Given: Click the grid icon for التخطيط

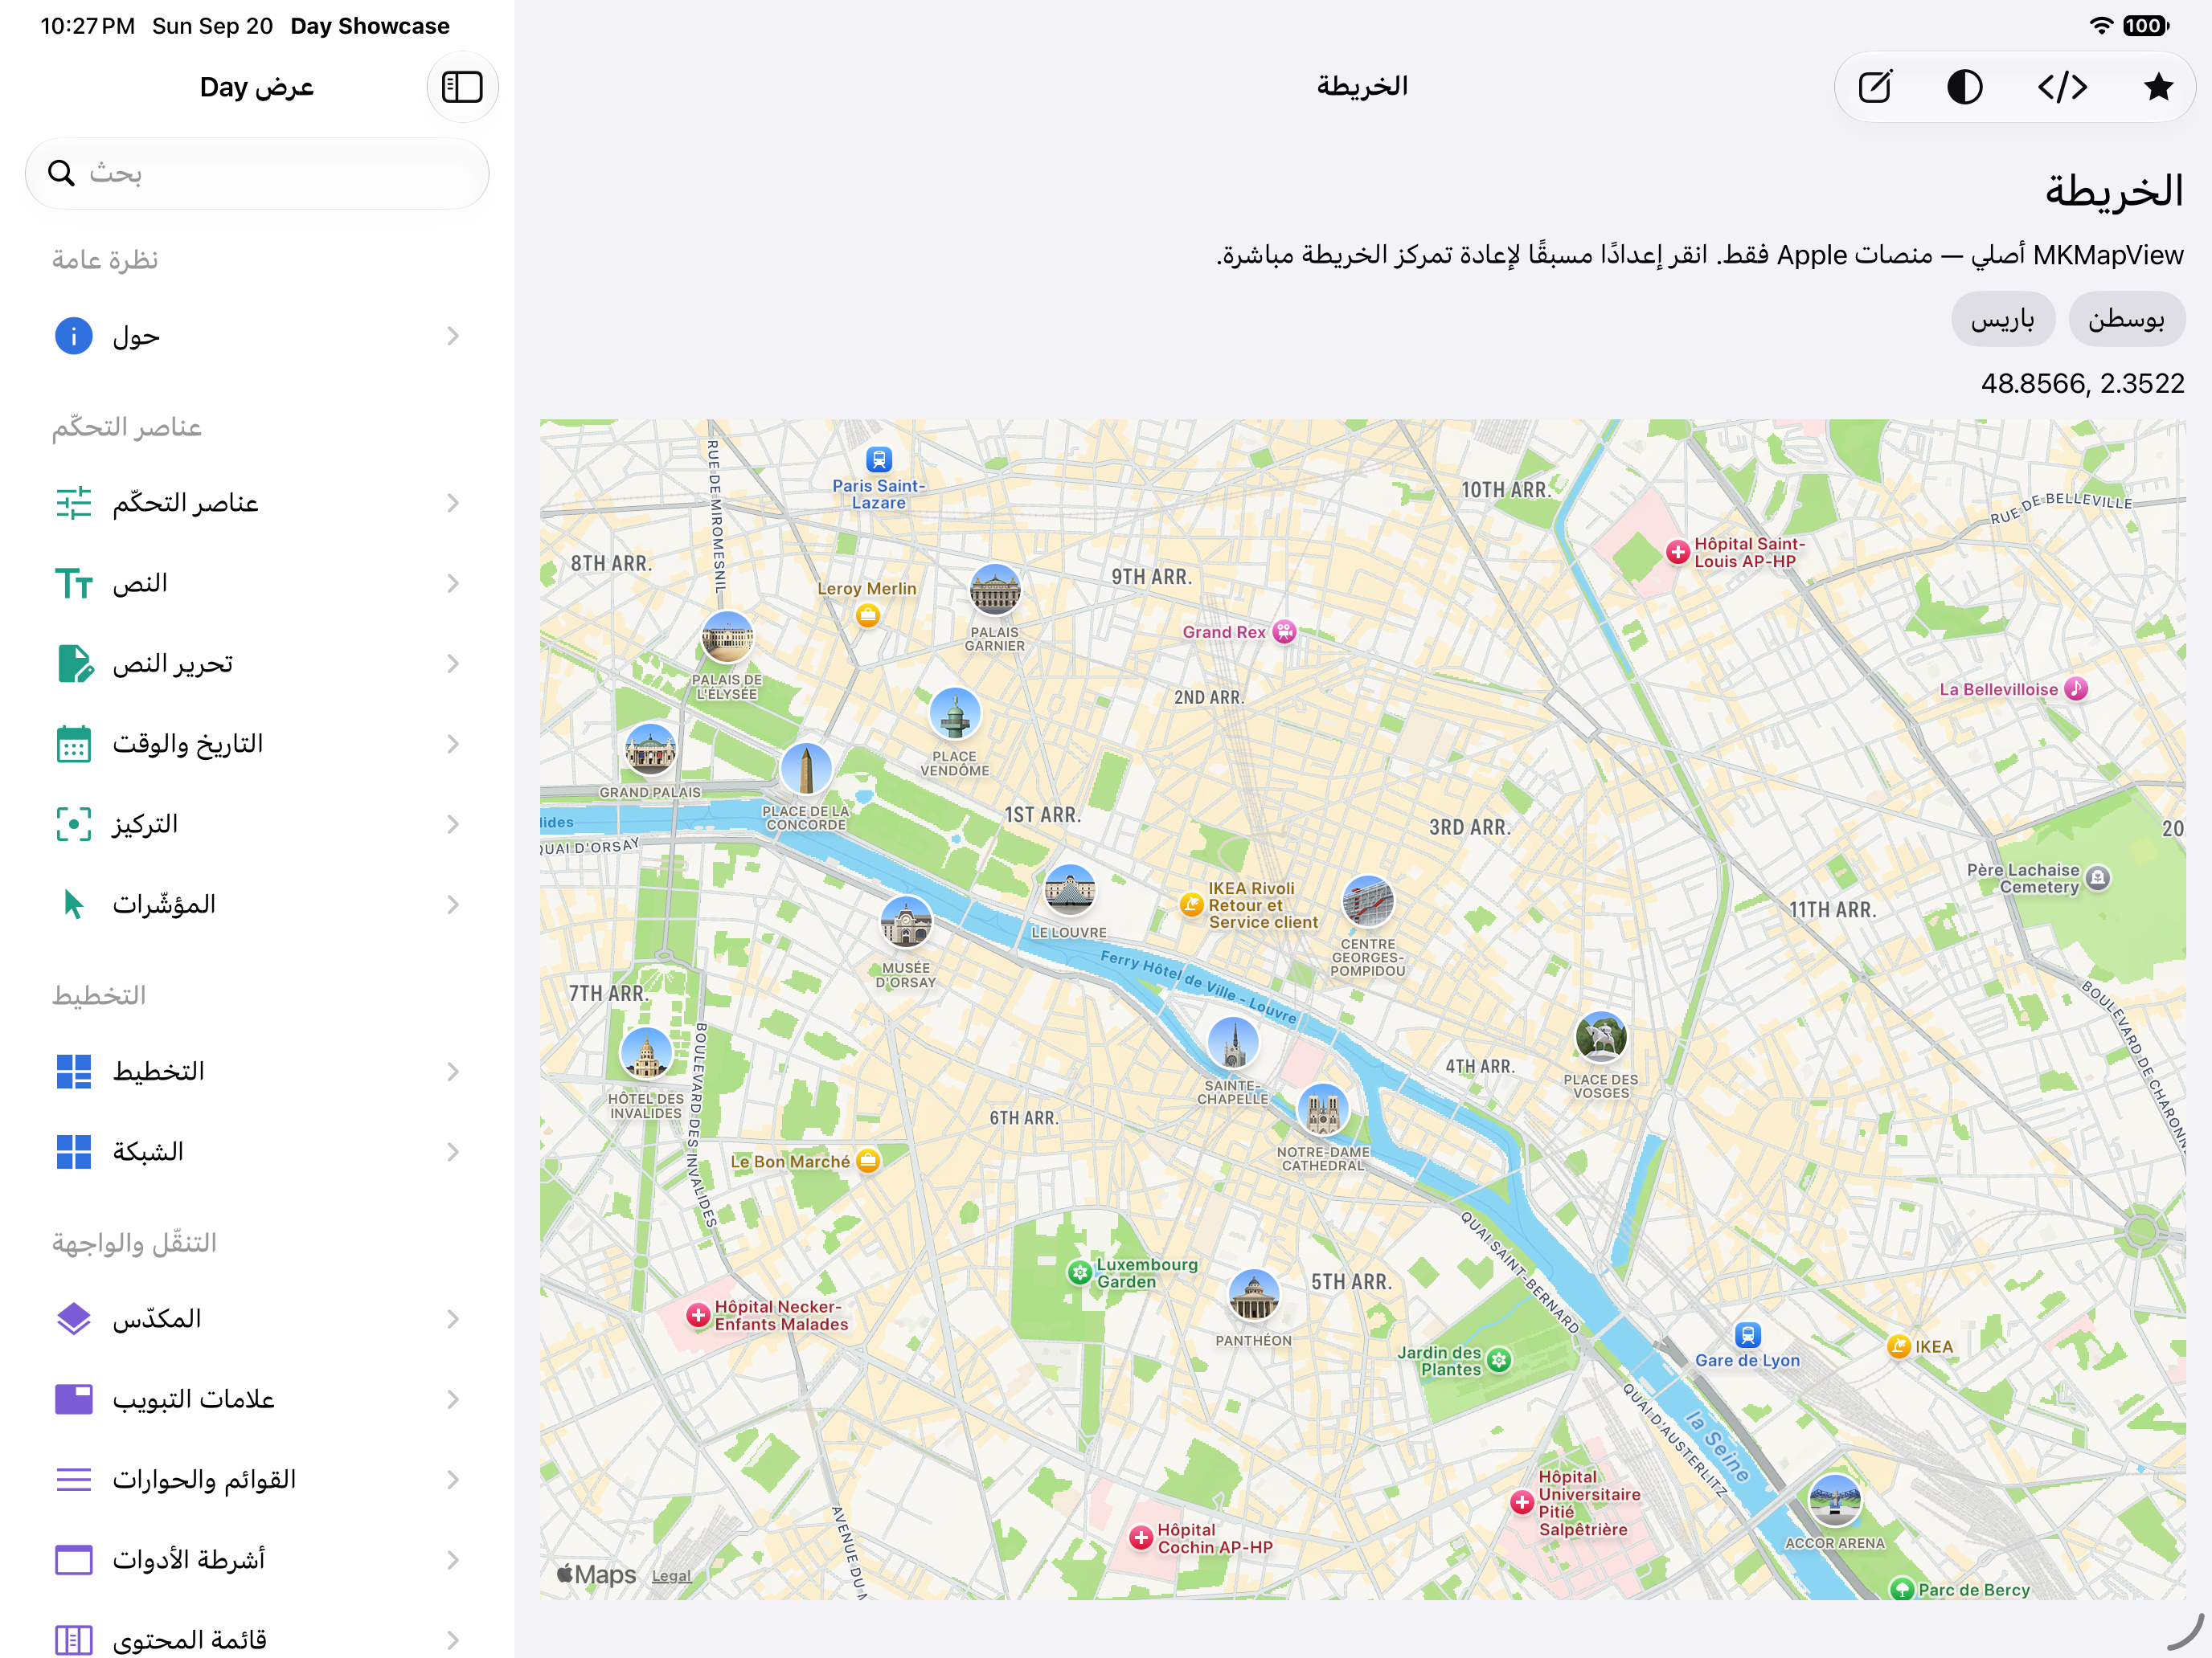Looking at the screenshot, I should point(74,1072).
